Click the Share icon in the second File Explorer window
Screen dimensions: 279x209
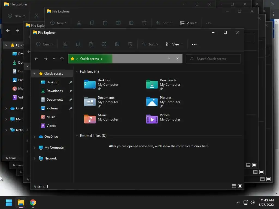131,23
